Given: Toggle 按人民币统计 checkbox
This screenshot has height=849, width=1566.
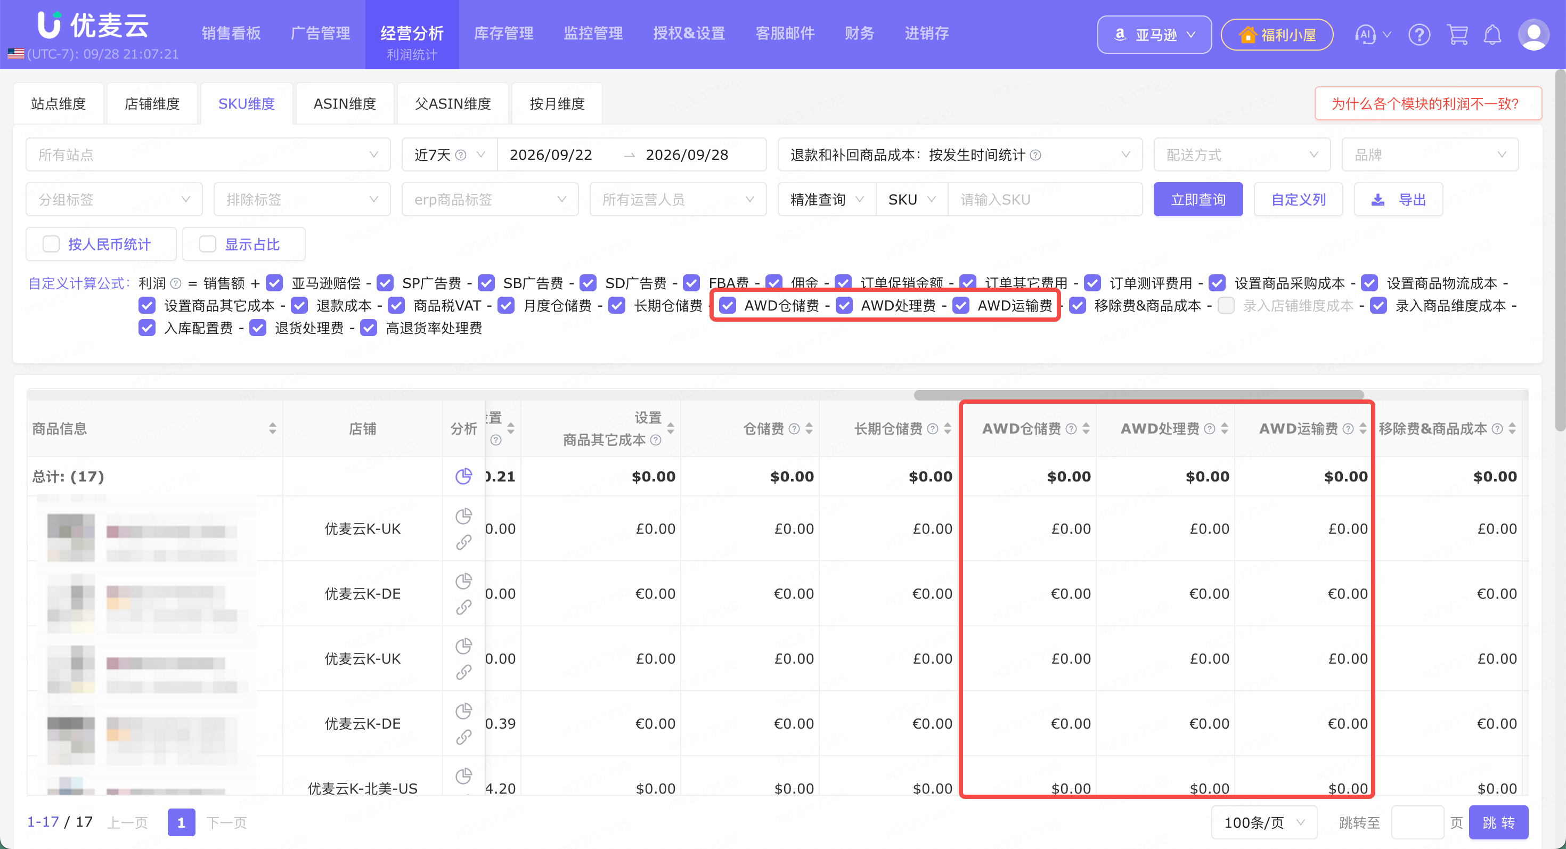Looking at the screenshot, I should pyautogui.click(x=51, y=244).
